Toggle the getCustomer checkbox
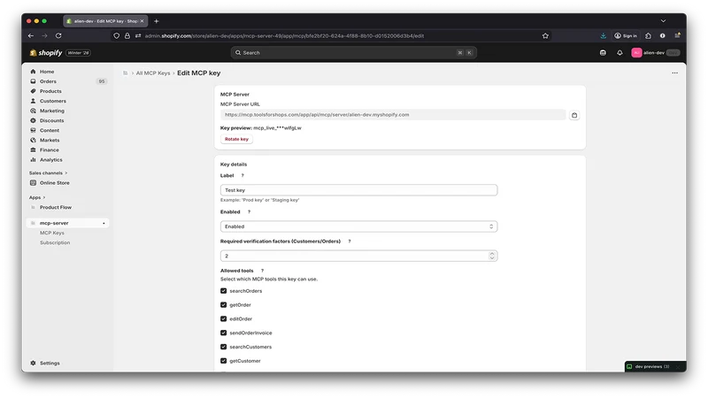Screen dimensions: 708x398 224,361
